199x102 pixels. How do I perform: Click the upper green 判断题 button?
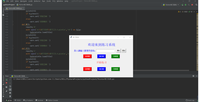click(115, 56)
